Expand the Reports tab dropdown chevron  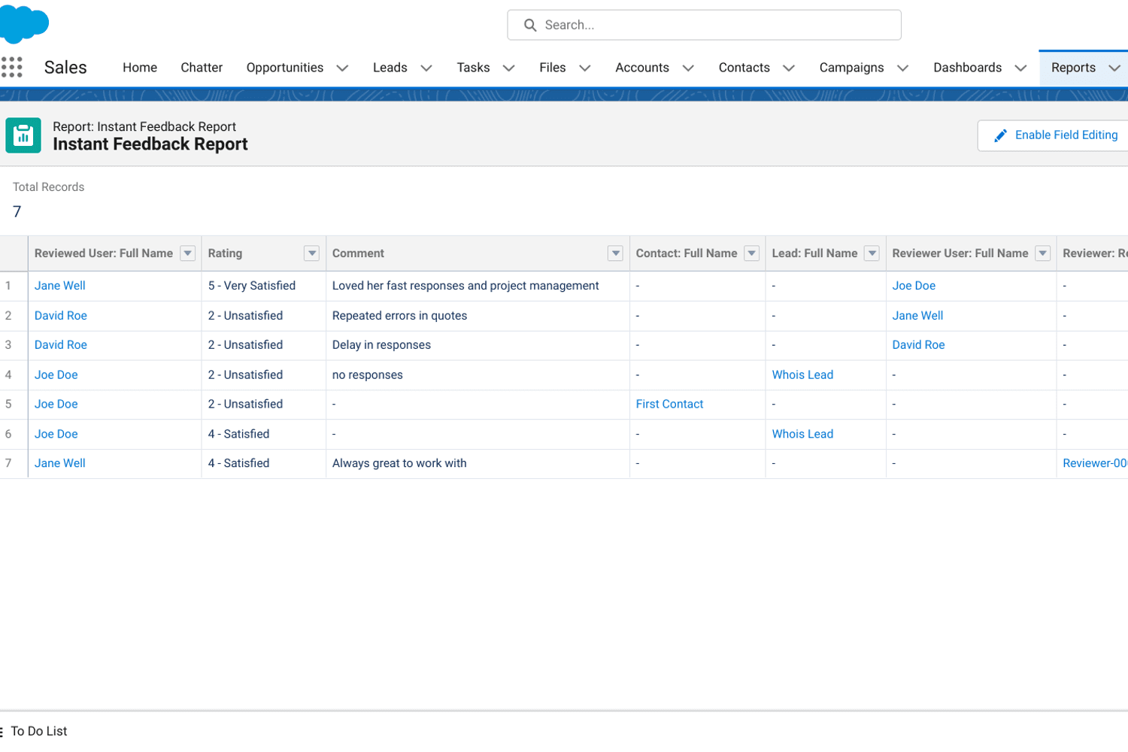tap(1114, 68)
